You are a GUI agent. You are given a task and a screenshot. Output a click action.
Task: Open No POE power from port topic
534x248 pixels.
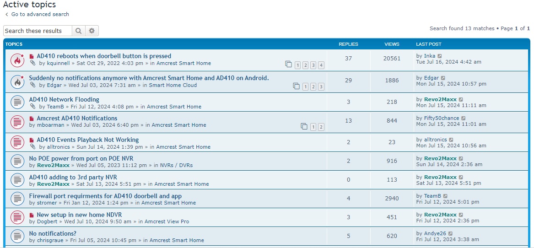[x=81, y=158]
